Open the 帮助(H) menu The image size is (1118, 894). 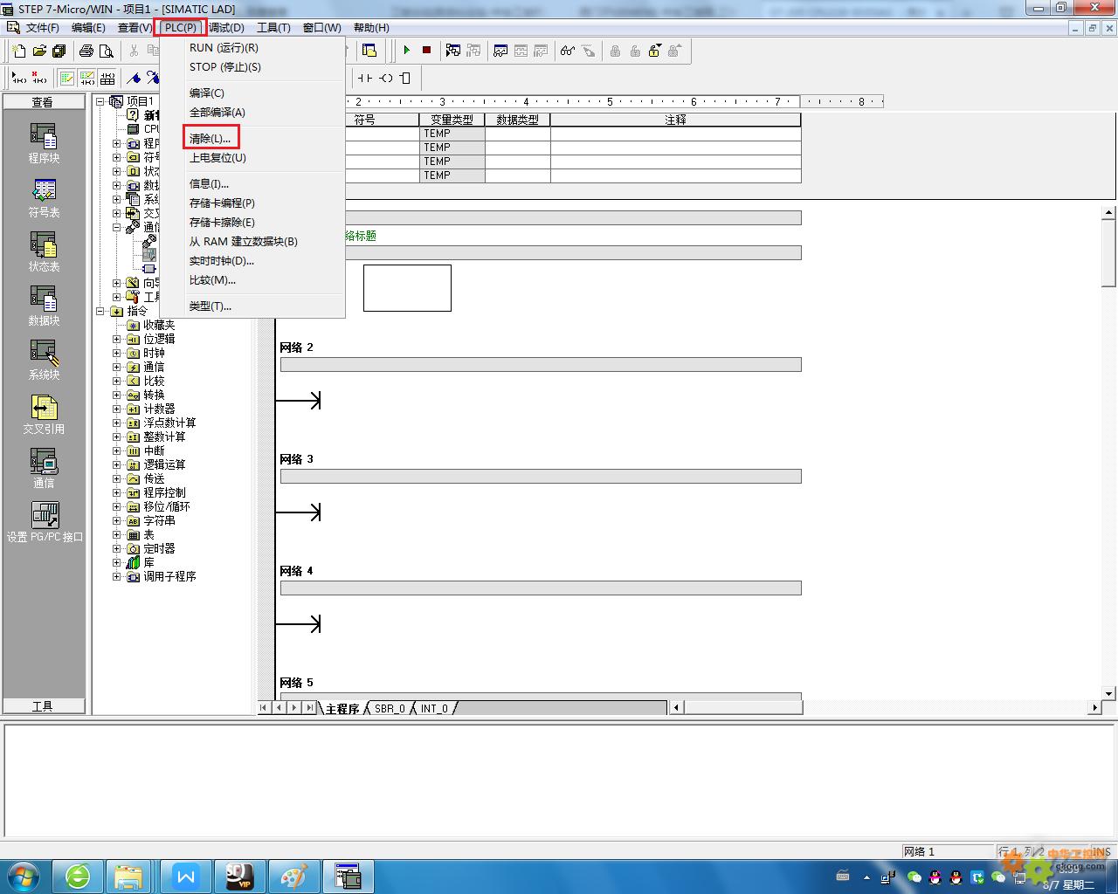pos(371,28)
